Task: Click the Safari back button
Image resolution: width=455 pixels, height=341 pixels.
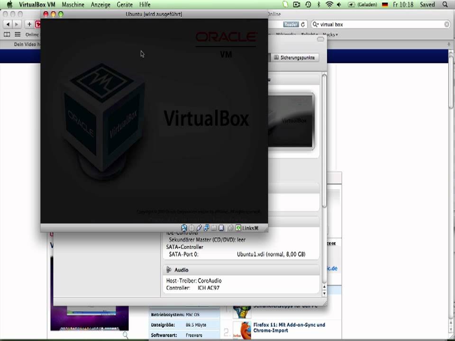Action: (x=8, y=24)
